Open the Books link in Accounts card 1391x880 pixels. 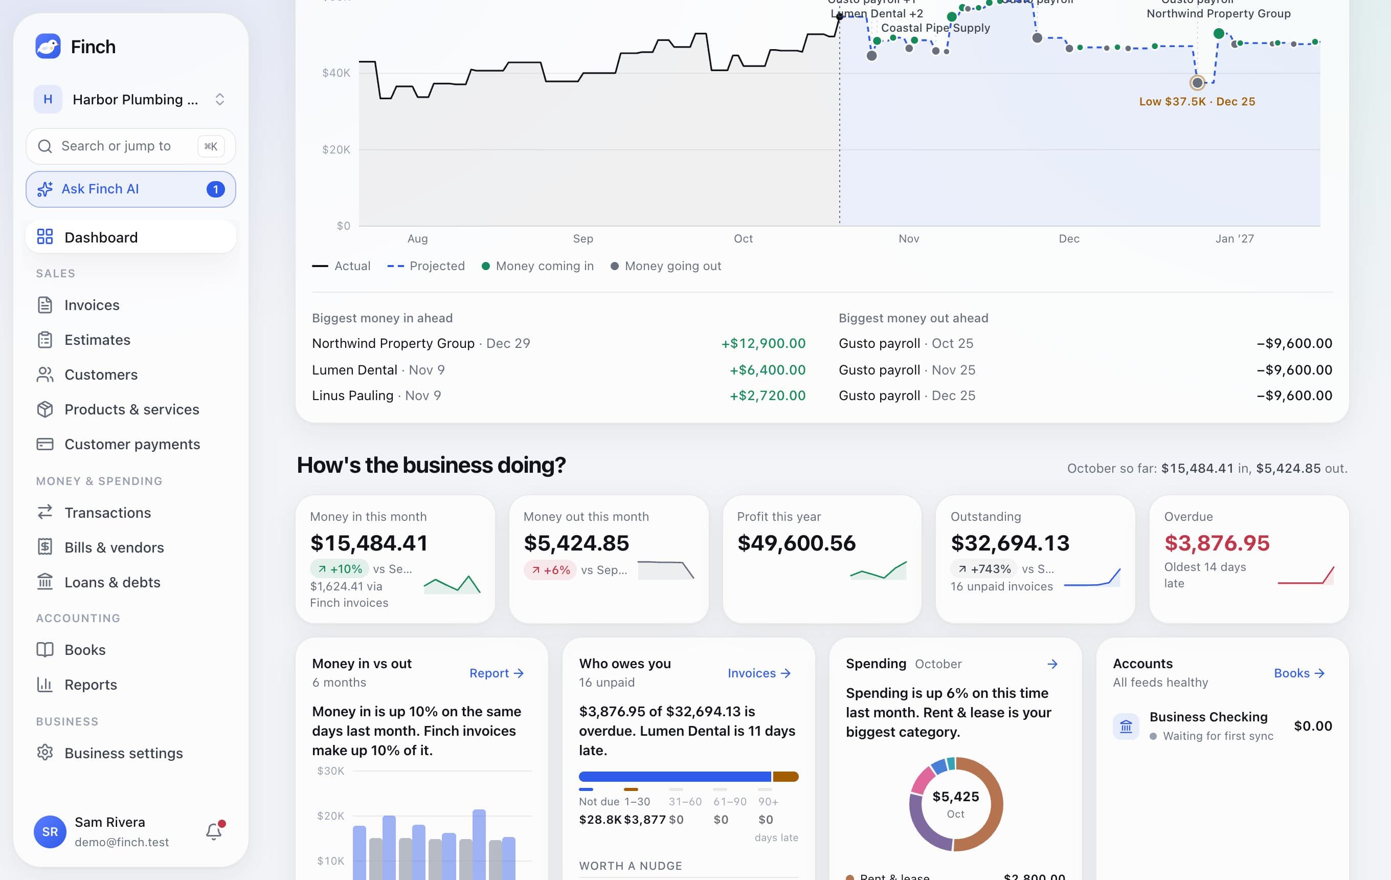click(x=1299, y=673)
